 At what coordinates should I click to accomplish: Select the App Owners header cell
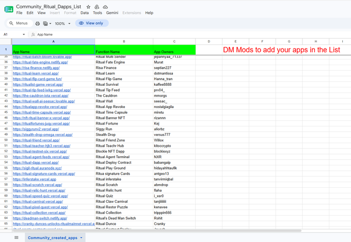coord(174,50)
